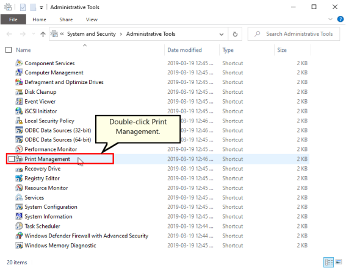Click the System Information icon
The width and height of the screenshot is (346, 268).
19,216
